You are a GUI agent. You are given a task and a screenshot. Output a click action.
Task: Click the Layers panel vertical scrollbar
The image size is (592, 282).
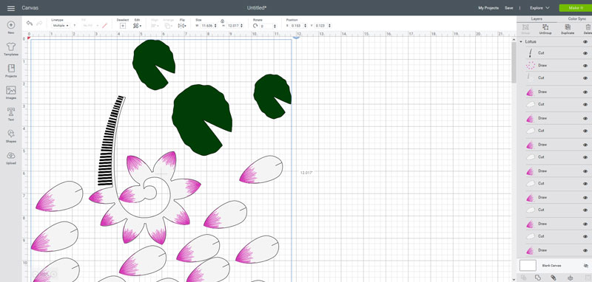514,62
